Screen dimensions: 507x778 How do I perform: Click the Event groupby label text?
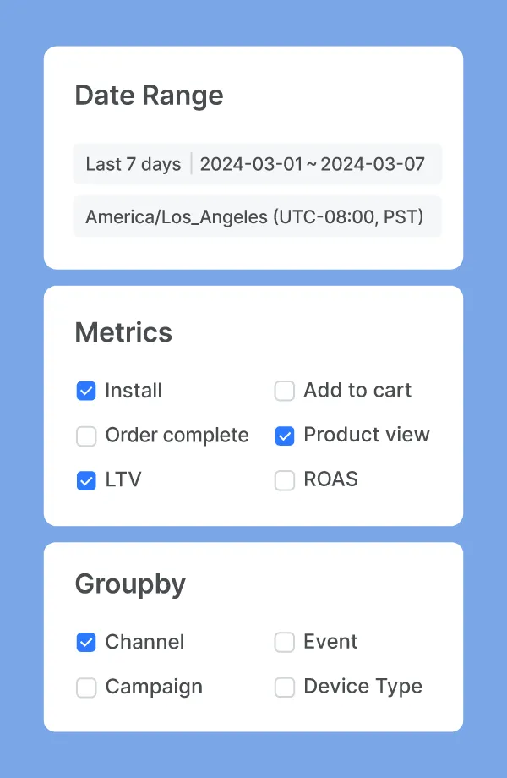[329, 643]
